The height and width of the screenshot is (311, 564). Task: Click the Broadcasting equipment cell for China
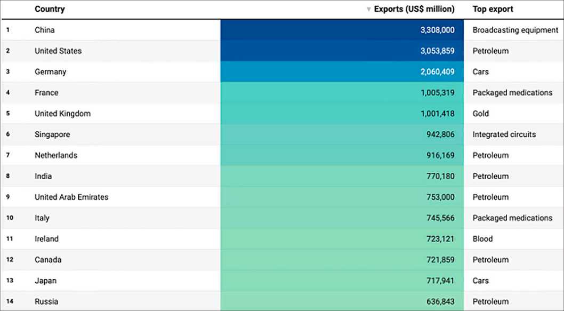pos(515,30)
